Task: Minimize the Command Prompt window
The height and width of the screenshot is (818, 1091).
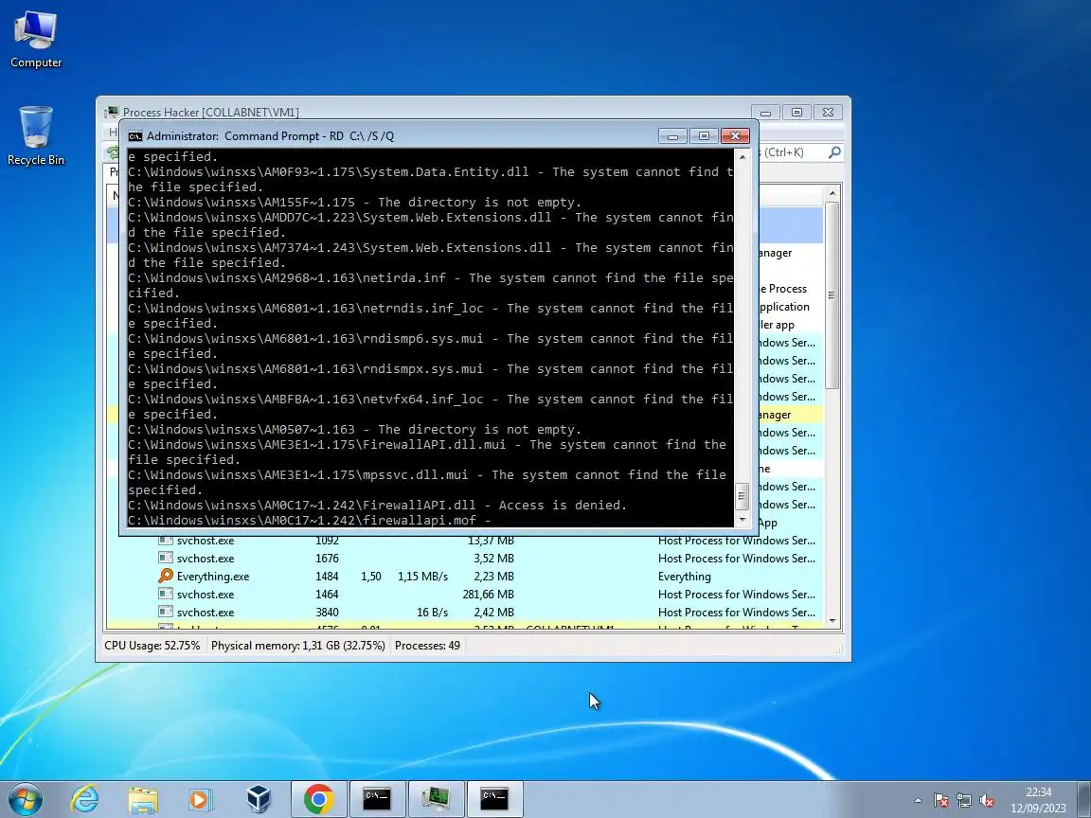Action: click(672, 135)
